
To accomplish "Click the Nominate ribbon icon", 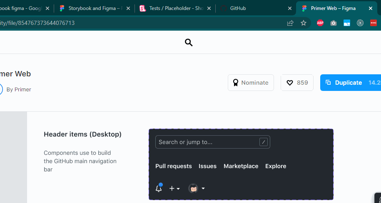I will click(235, 83).
